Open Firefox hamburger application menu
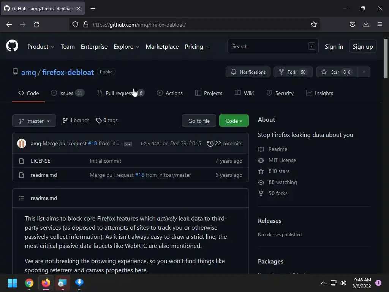This screenshot has height=292, width=389. [380, 24]
